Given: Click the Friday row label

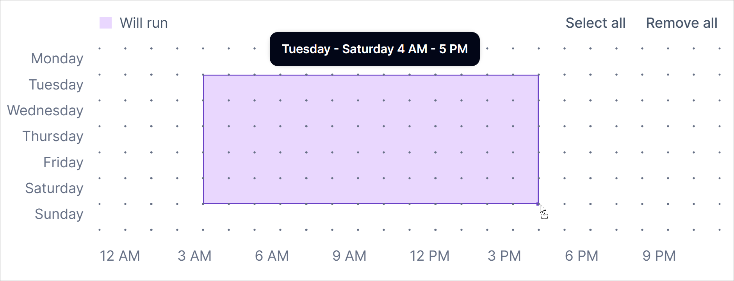Looking at the screenshot, I should tap(63, 163).
